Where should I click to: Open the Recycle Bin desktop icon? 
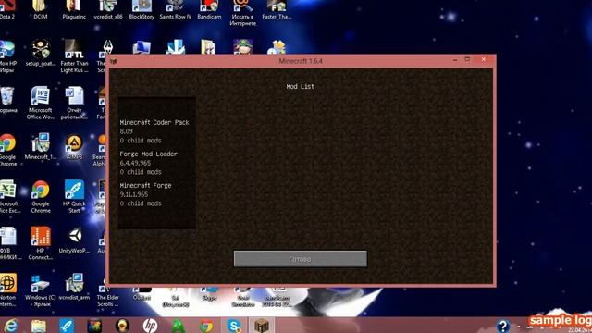(x=7, y=100)
